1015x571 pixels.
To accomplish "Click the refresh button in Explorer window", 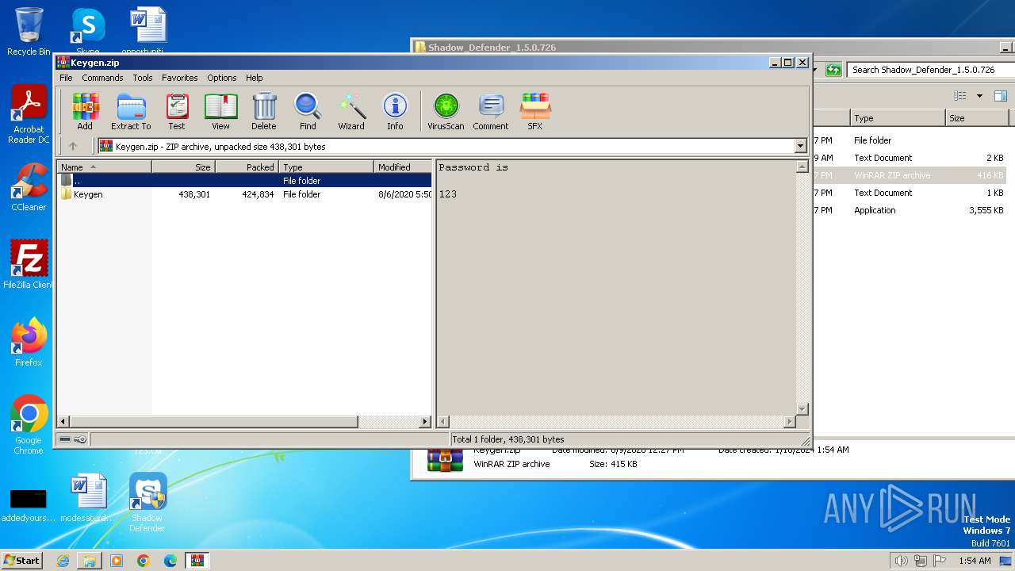I will 833,70.
